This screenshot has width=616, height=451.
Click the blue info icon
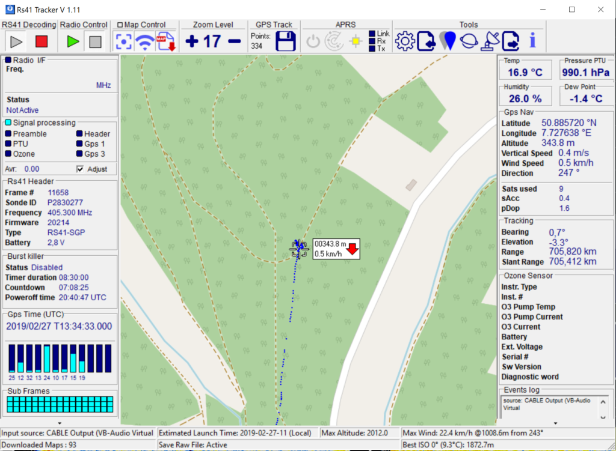coord(532,41)
